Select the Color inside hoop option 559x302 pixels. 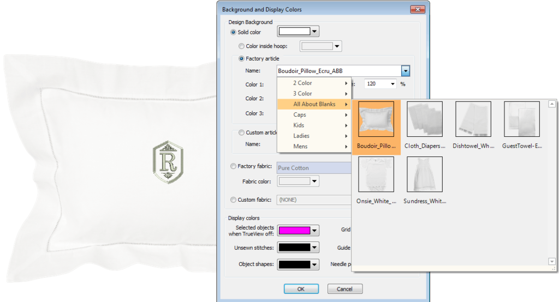(x=242, y=46)
